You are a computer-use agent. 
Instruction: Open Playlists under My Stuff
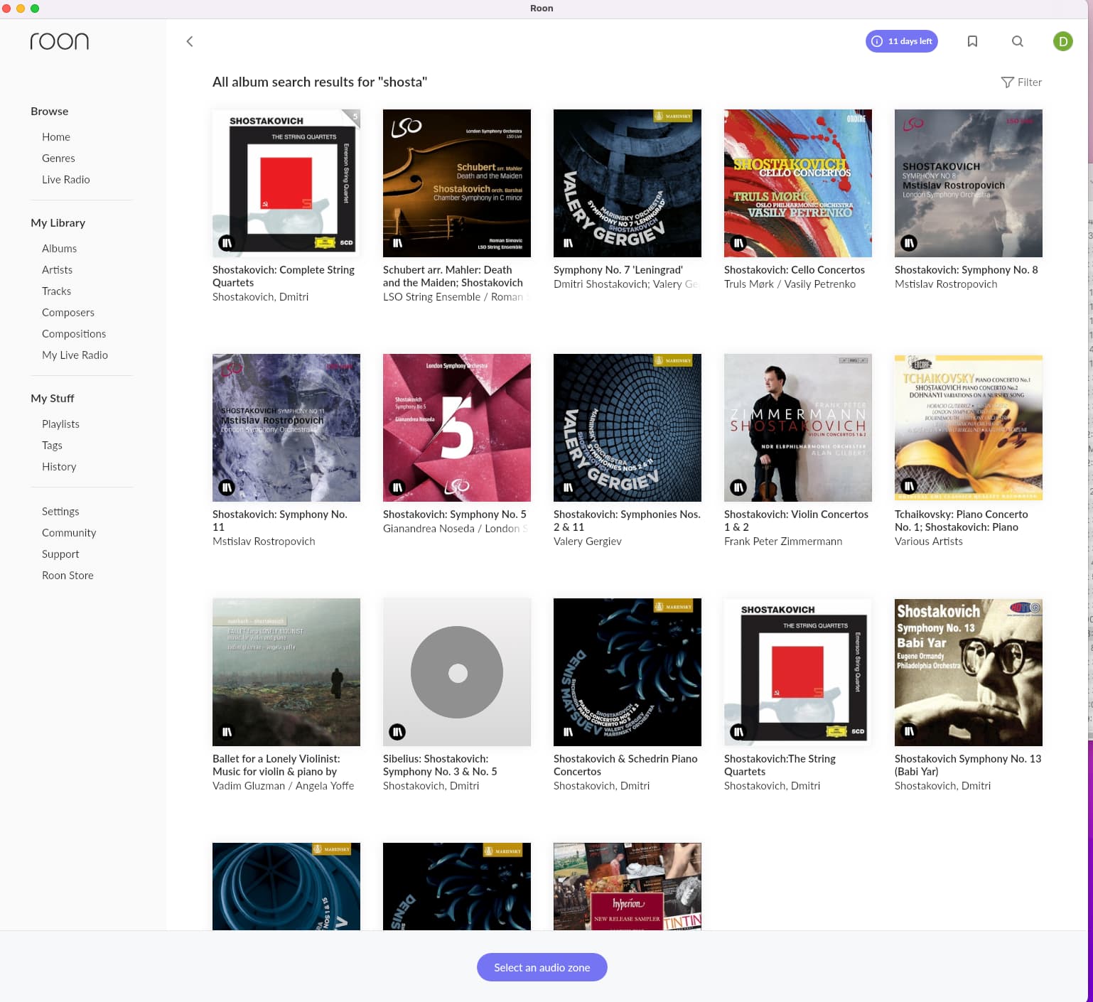click(60, 424)
